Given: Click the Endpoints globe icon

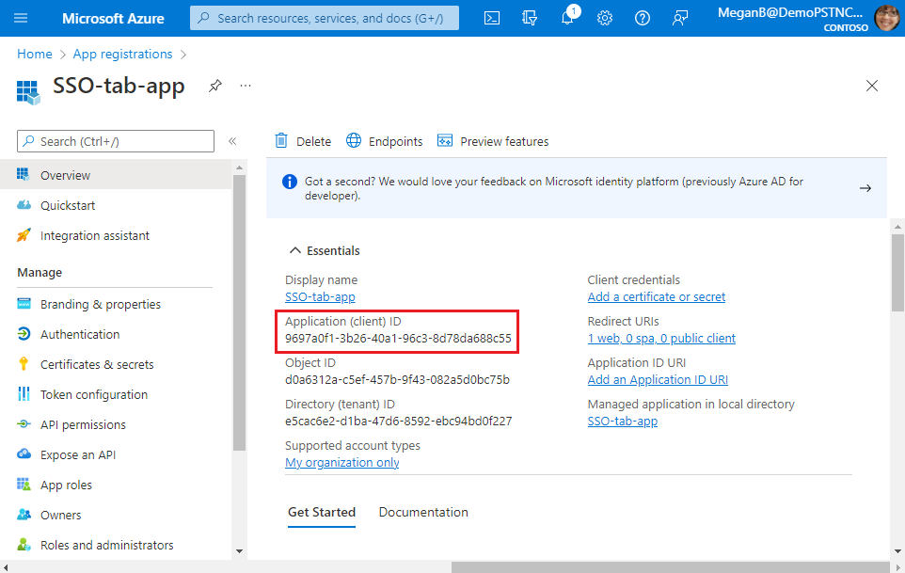Looking at the screenshot, I should coord(353,141).
